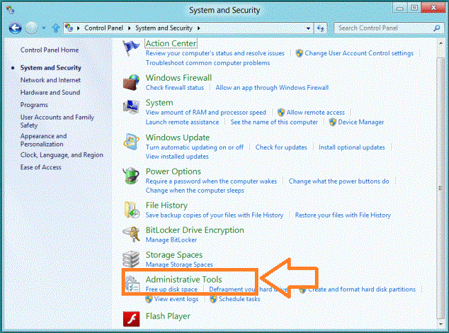The height and width of the screenshot is (333, 449).
Task: Click the window icon in title bar
Action: pyautogui.click(x=10, y=10)
